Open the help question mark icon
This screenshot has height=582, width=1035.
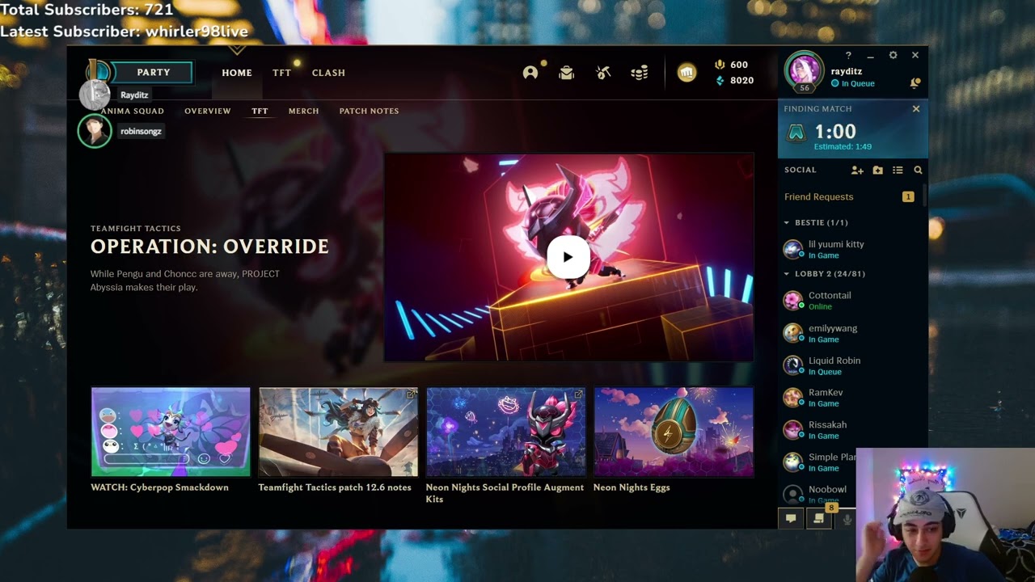848,56
